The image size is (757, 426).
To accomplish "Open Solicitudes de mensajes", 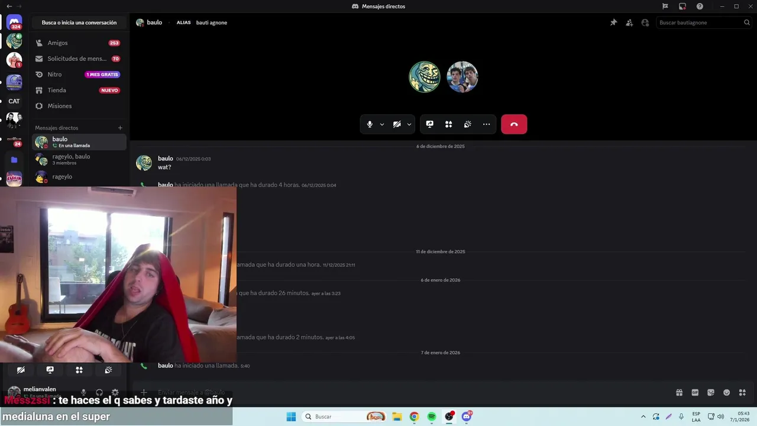I will [79, 59].
